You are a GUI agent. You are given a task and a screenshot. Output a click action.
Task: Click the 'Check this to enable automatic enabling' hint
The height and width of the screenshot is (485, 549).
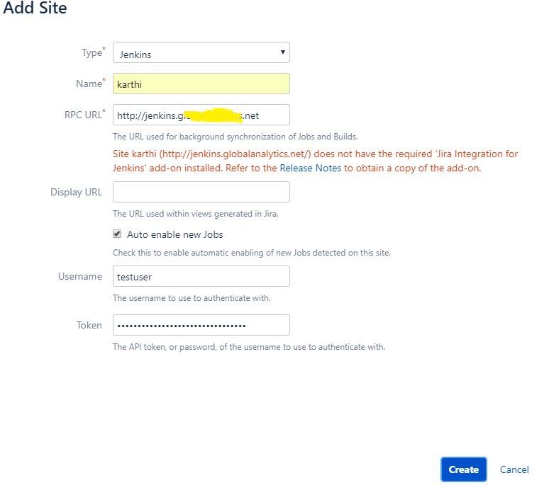click(x=251, y=253)
